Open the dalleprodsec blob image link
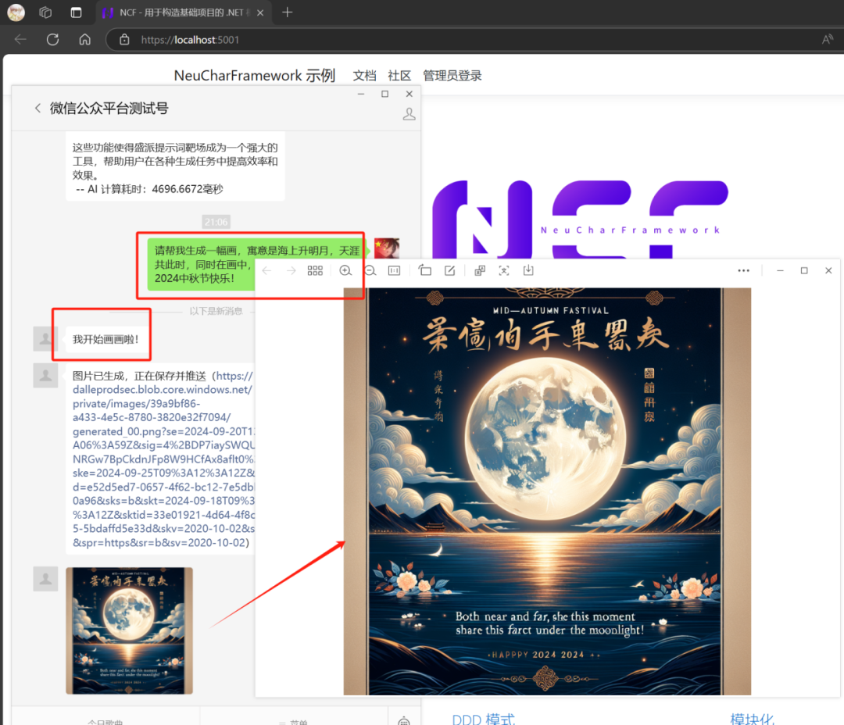Screen dimensions: 844x725 point(163,459)
